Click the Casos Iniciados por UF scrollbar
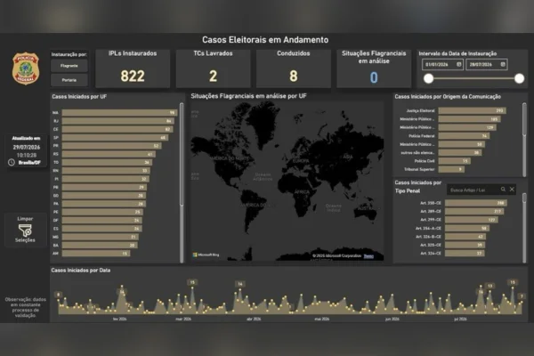The height and width of the screenshot is (356, 534). 182,154
